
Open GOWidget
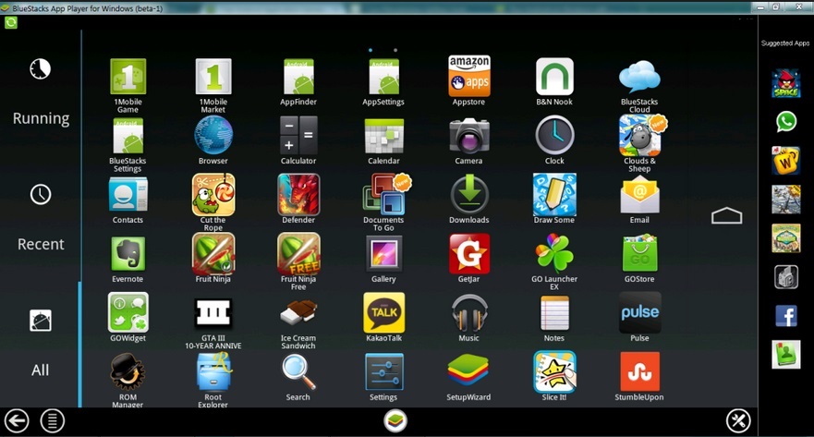[x=128, y=312]
